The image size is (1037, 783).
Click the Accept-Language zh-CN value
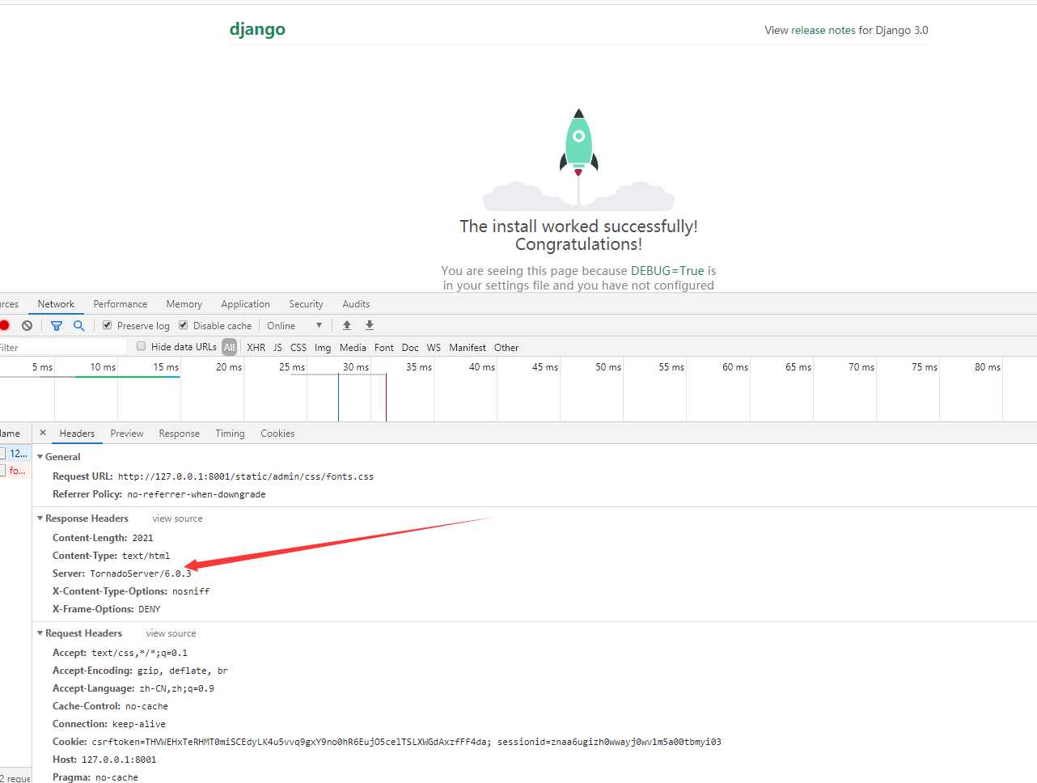coord(177,688)
